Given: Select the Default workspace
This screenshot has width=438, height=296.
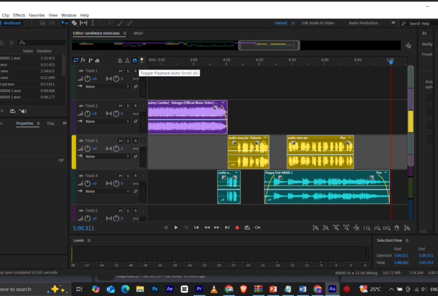Looking at the screenshot, I should (x=281, y=23).
